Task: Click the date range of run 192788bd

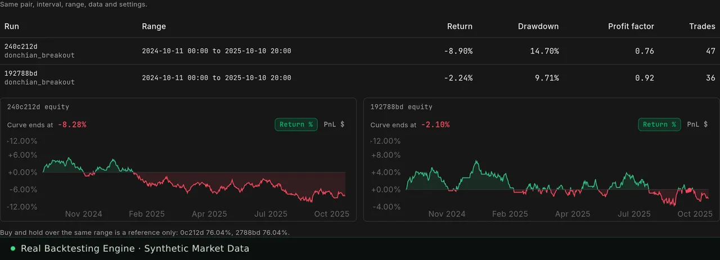Action: coord(217,78)
